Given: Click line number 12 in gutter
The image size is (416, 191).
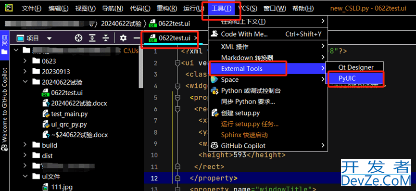Looking at the screenshot, I should click(x=154, y=178).
